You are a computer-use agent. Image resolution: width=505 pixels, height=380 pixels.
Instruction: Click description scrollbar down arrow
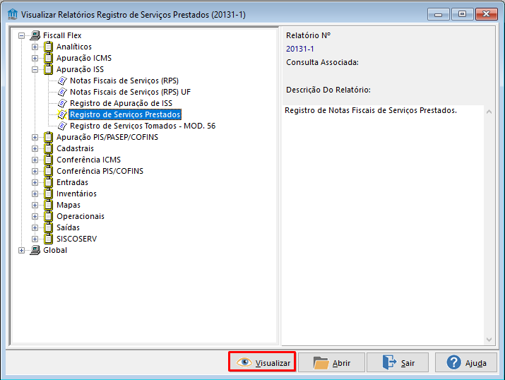click(489, 340)
